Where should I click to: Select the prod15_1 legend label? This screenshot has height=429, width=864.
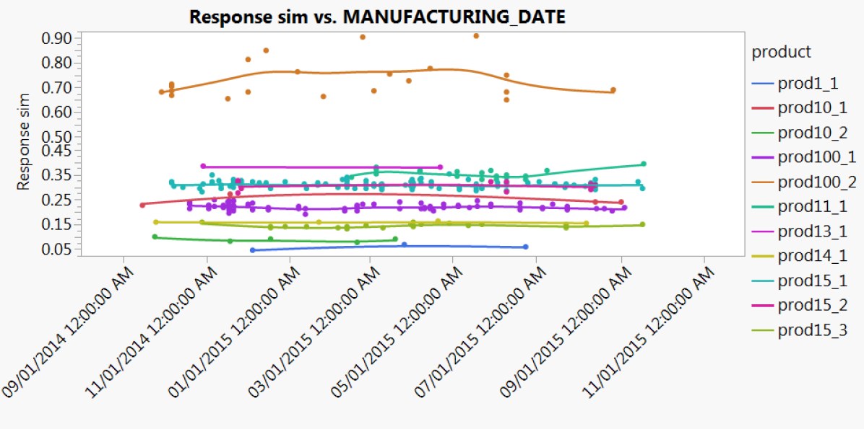[x=812, y=281]
